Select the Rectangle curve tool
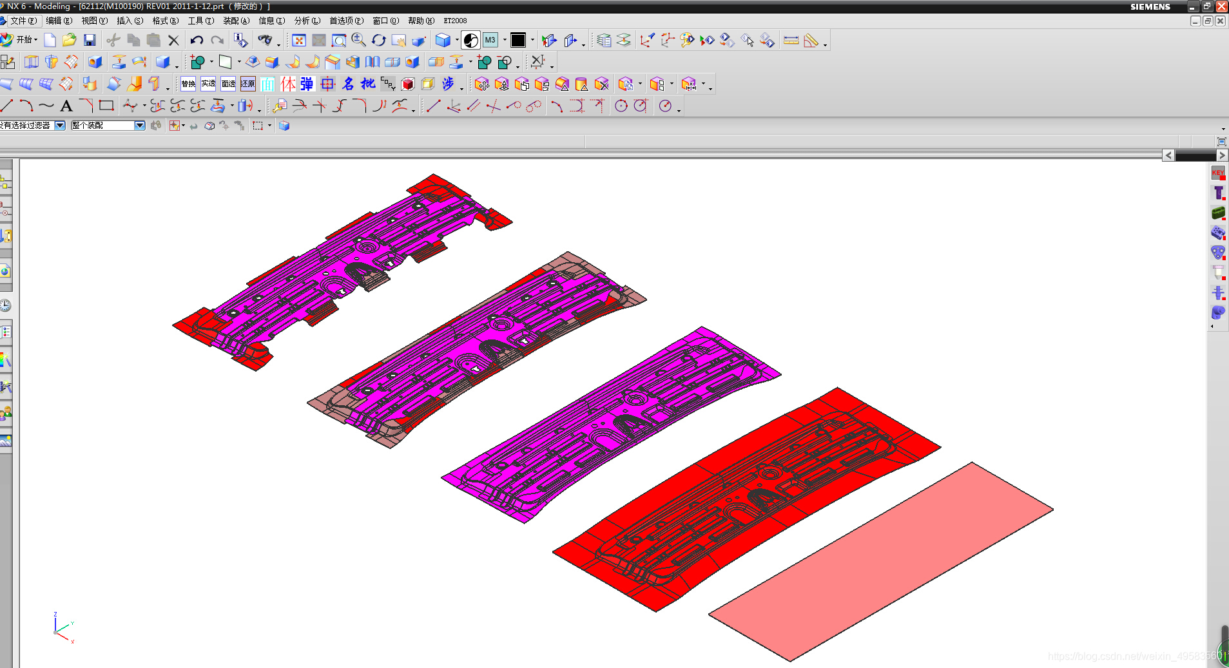The width and height of the screenshot is (1229, 668). point(106,106)
